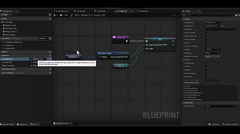Click the S Widget BPC getter node
Image resolution: width=240 pixels, height=134 pixels.
click(73, 57)
